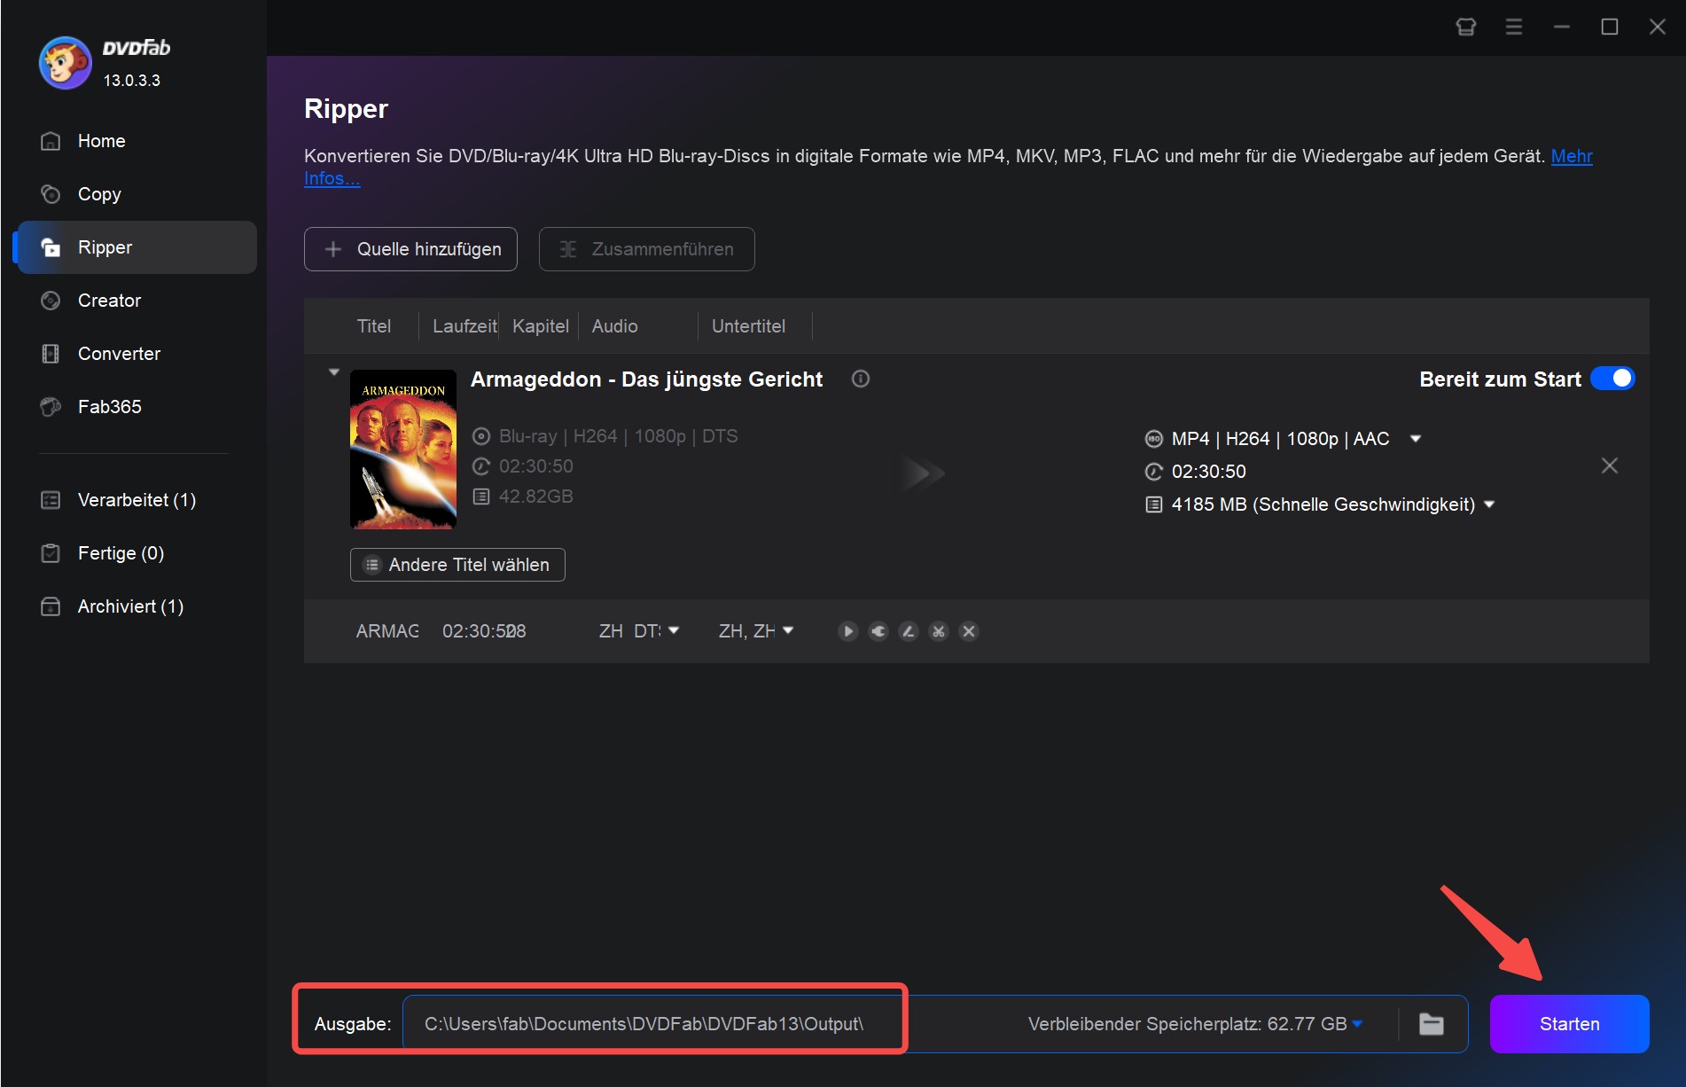Click Quelle hinzufügen button
This screenshot has width=1686, height=1087.
[x=410, y=249]
